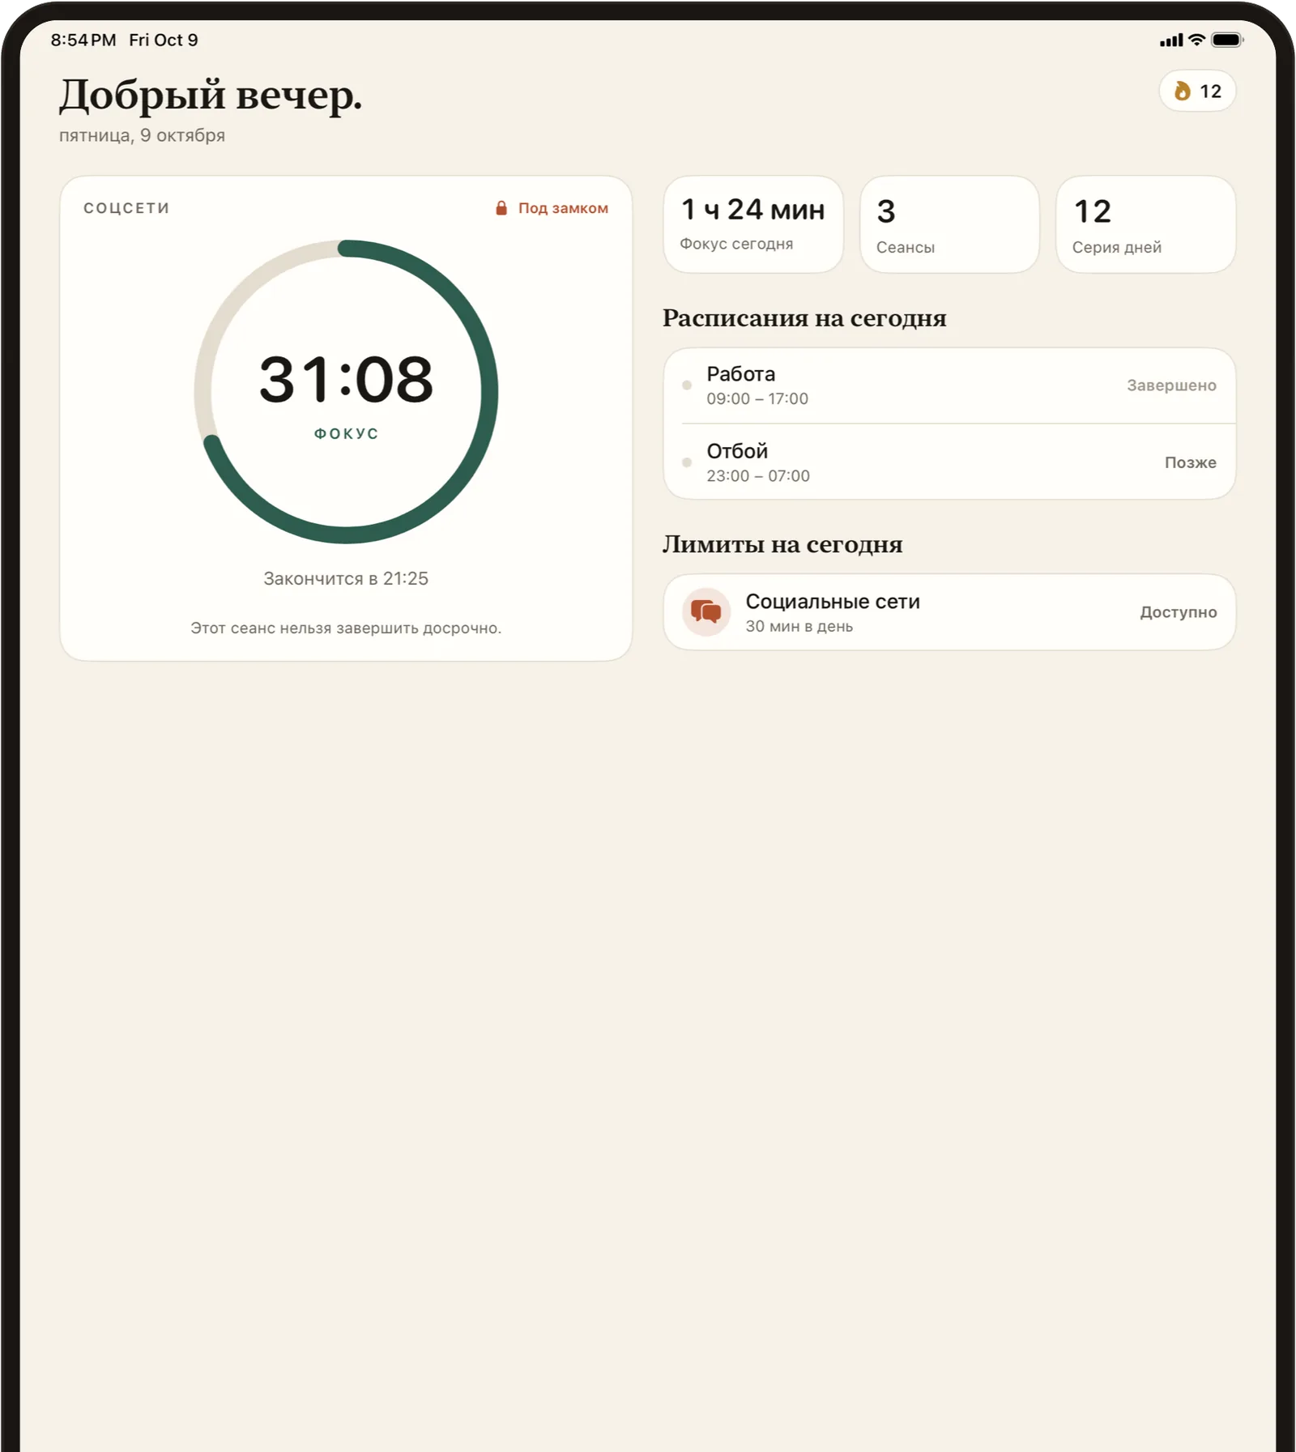
Task: Tap the Расписания на сегодня heading
Action: [804, 317]
